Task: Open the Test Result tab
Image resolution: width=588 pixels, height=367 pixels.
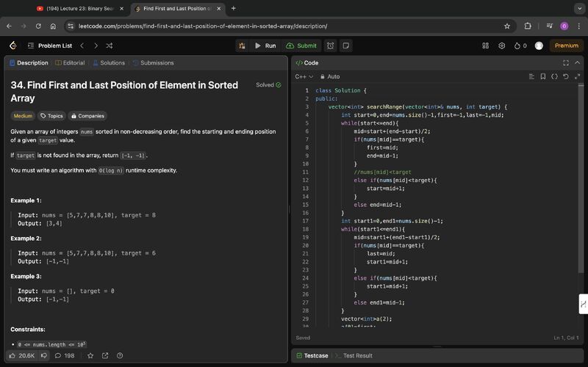Action: (x=354, y=356)
